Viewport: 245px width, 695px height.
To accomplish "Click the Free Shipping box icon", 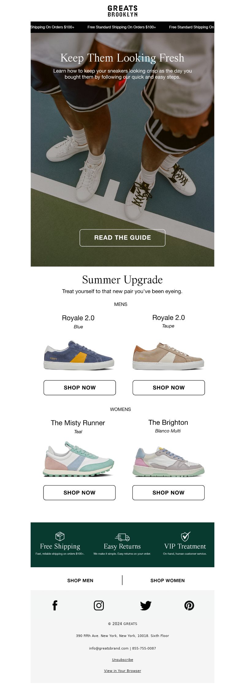I will pyautogui.click(x=60, y=537).
